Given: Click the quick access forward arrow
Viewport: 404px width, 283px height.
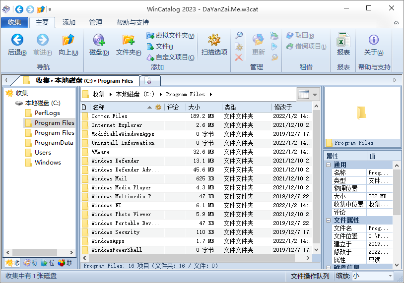Looking at the screenshot, I should (30, 9).
